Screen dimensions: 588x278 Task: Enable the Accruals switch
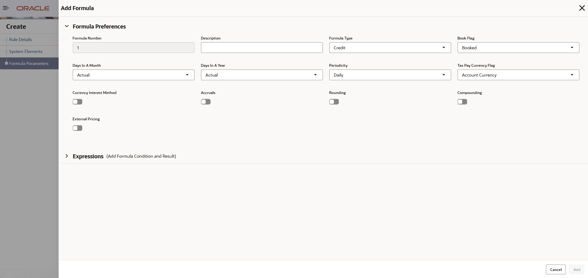[206, 102]
